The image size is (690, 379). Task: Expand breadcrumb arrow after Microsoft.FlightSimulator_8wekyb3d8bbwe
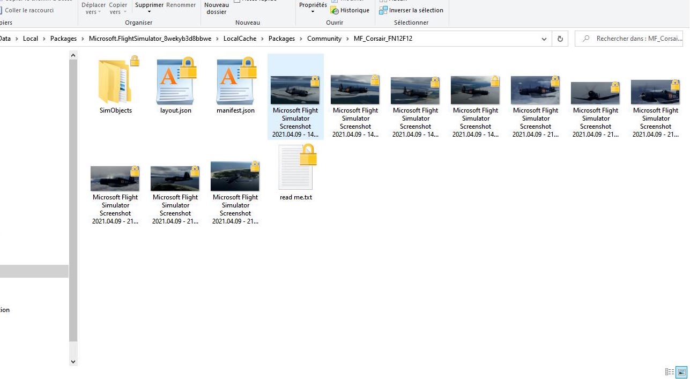[x=217, y=39]
